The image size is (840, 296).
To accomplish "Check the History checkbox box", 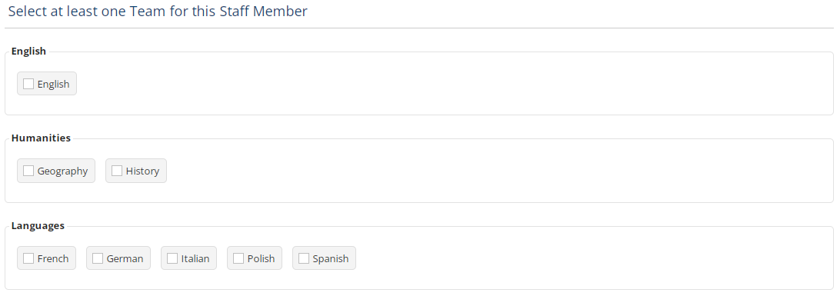I will 117,171.
